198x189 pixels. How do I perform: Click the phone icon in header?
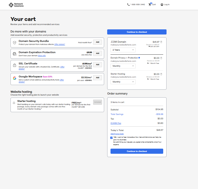pos(128,5)
